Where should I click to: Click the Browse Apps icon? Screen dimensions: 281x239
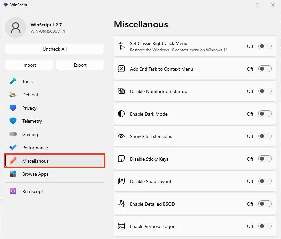(x=13, y=174)
